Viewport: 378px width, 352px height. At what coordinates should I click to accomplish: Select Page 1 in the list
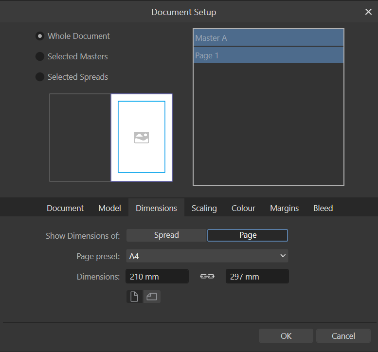269,55
